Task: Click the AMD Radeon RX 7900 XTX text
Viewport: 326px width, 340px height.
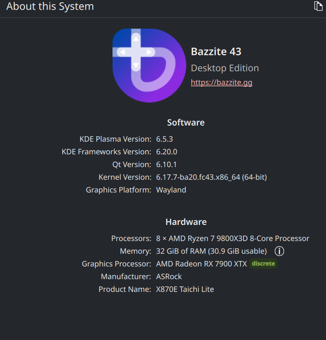Action: pyautogui.click(x=202, y=264)
